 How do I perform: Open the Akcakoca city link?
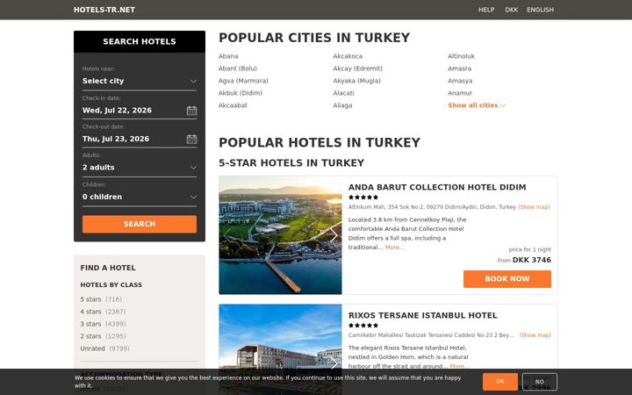(348, 56)
